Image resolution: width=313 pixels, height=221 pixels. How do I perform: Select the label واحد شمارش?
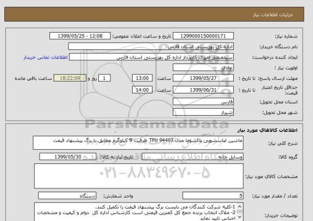point(118,196)
